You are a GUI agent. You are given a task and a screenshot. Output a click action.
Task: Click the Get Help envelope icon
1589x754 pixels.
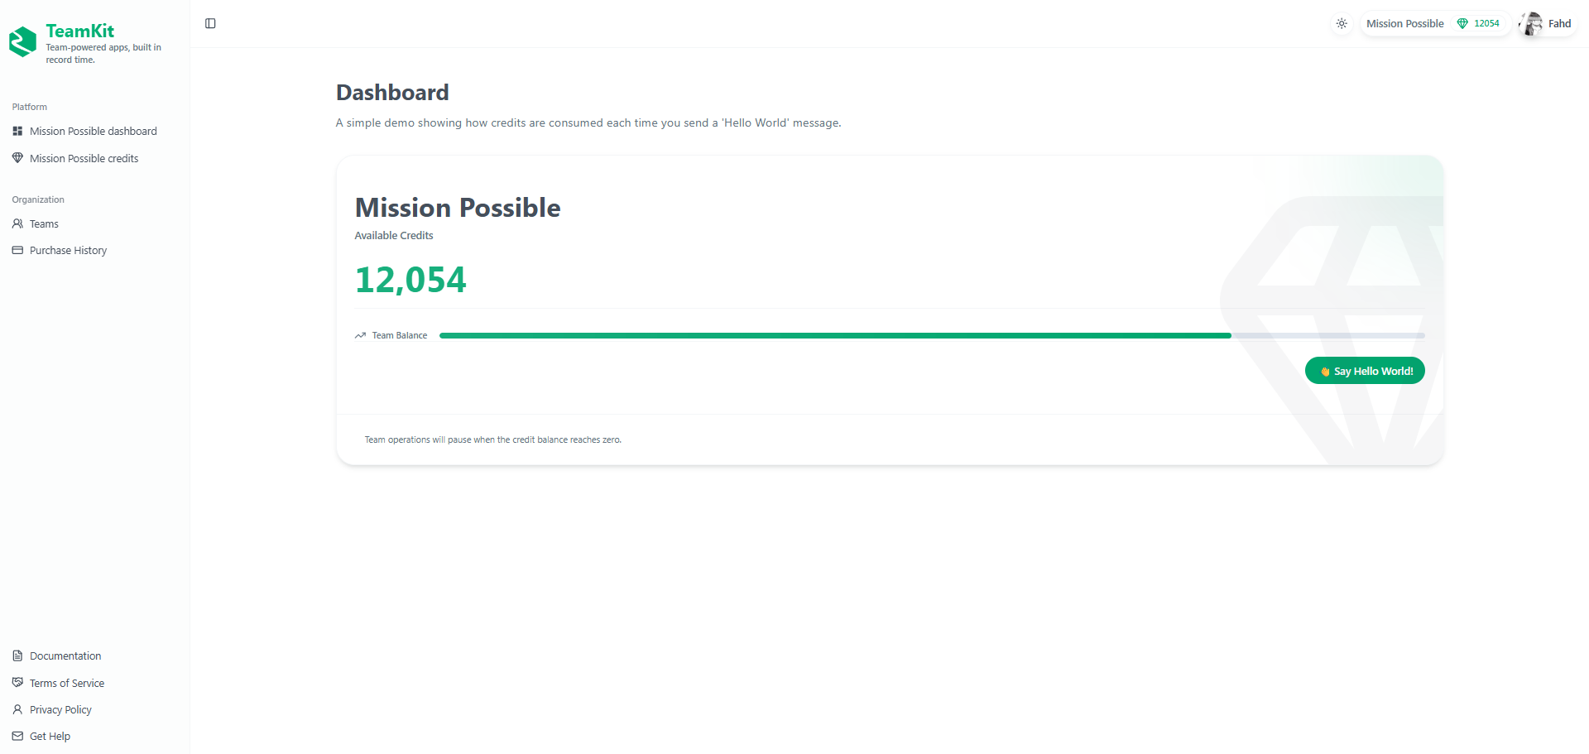pos(17,736)
